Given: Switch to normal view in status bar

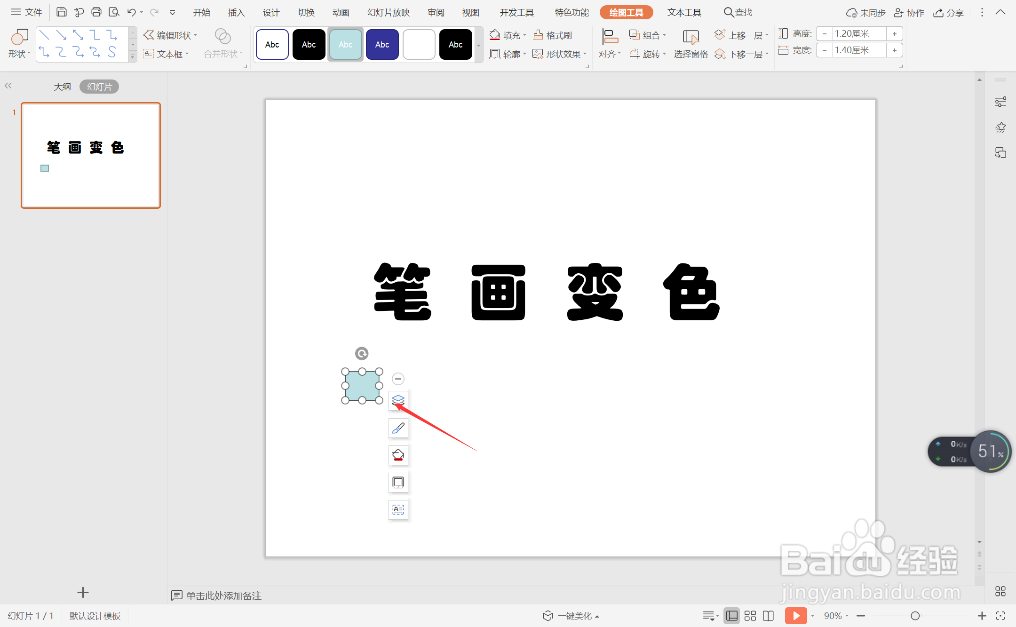Looking at the screenshot, I should pyautogui.click(x=731, y=615).
